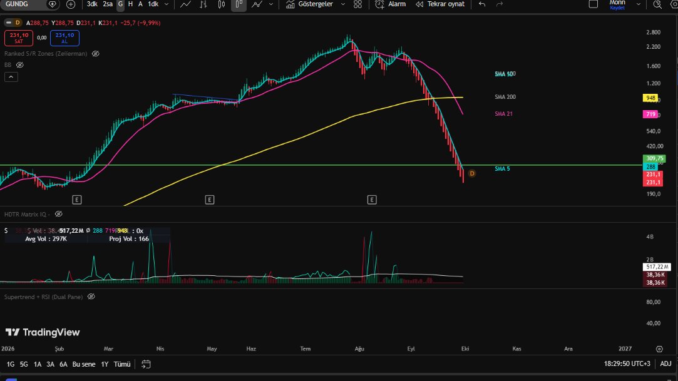Open chart settings gear at top right

pos(674,4)
